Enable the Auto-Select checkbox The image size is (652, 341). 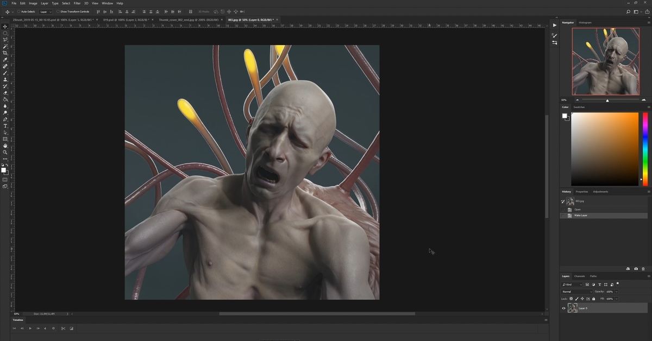pos(18,11)
